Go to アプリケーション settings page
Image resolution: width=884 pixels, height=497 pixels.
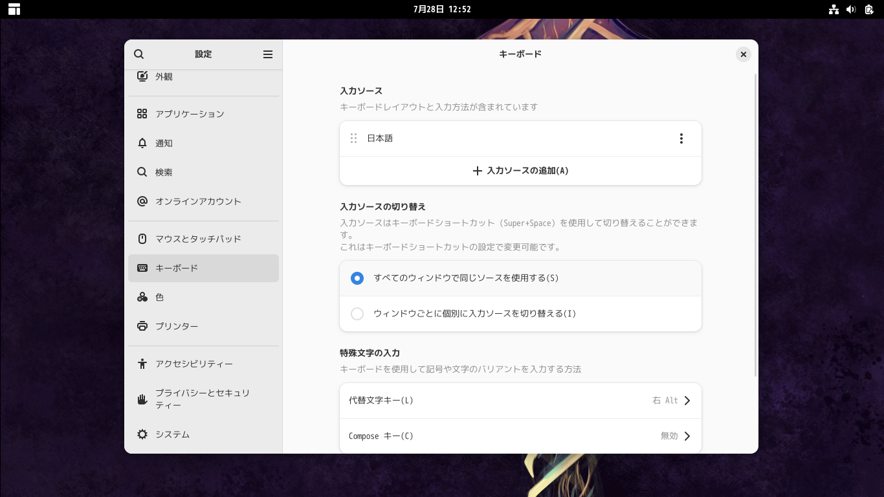point(203,114)
